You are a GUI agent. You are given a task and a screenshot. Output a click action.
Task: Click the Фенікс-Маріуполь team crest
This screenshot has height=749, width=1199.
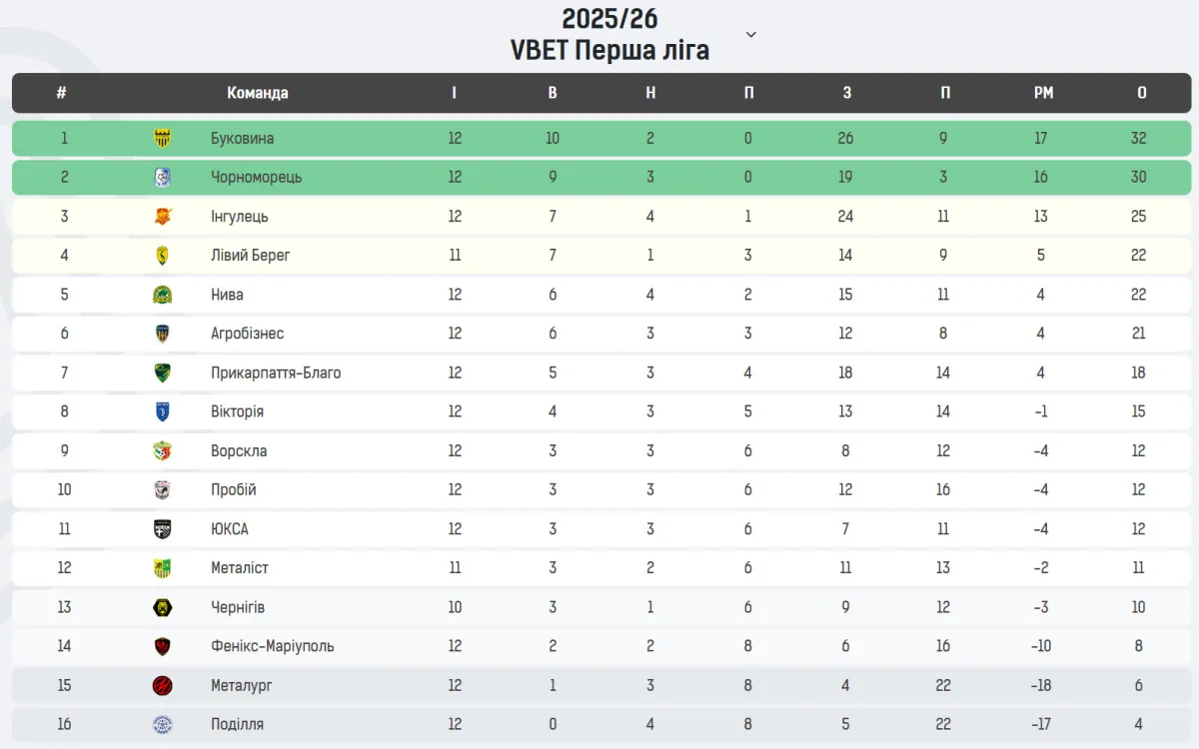coord(162,646)
